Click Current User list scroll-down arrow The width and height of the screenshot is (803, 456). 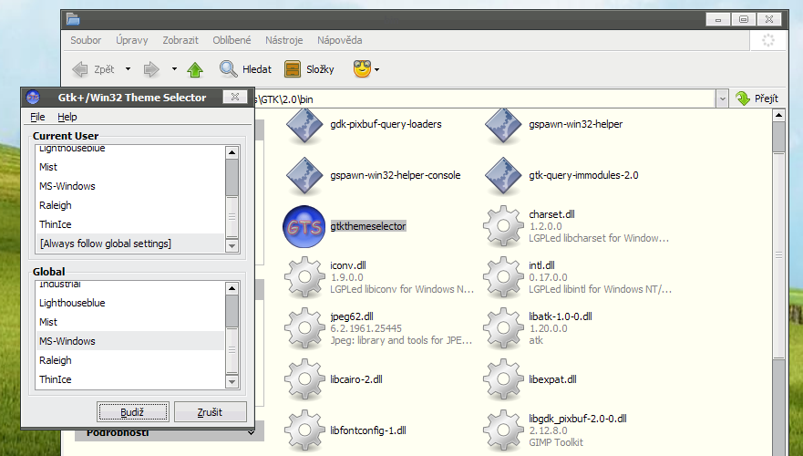click(232, 246)
